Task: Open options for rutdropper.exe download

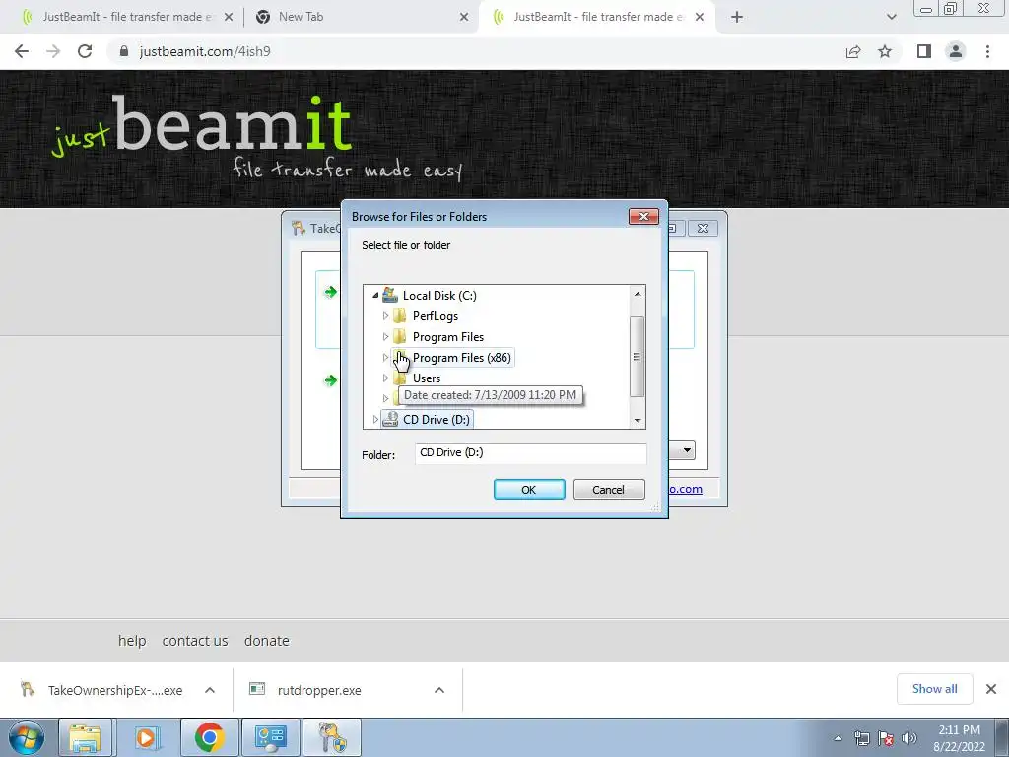Action: 439,690
